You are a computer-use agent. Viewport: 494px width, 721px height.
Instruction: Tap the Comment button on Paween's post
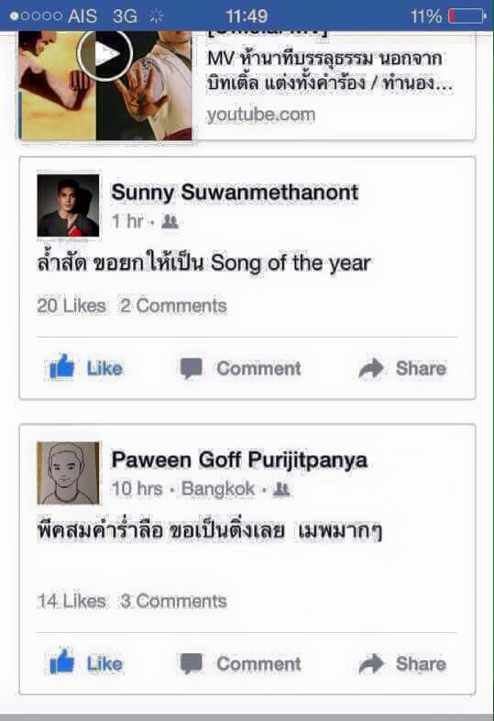pos(240,663)
